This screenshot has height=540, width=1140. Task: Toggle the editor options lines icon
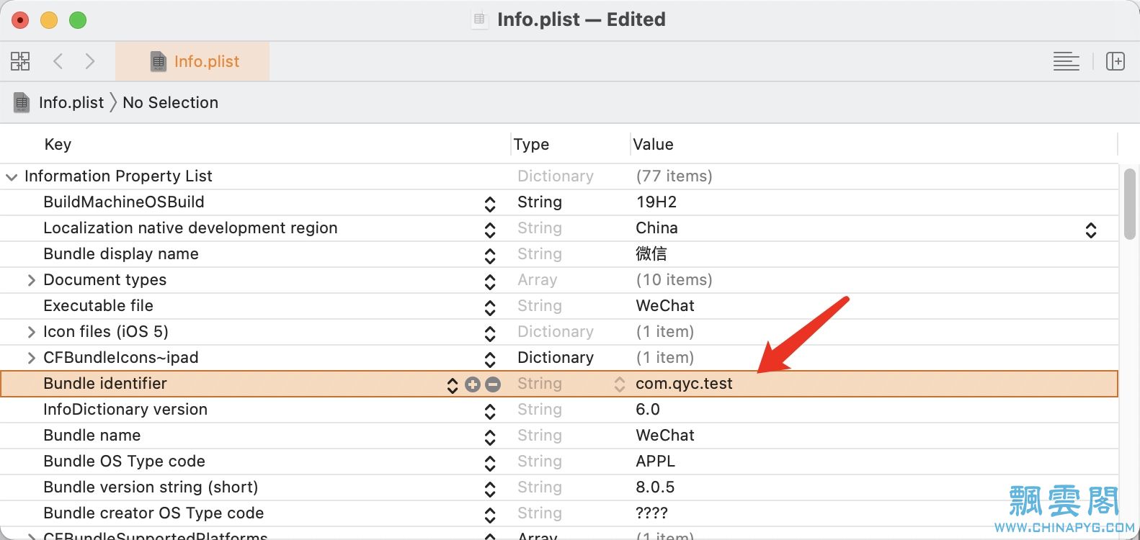[x=1066, y=61]
